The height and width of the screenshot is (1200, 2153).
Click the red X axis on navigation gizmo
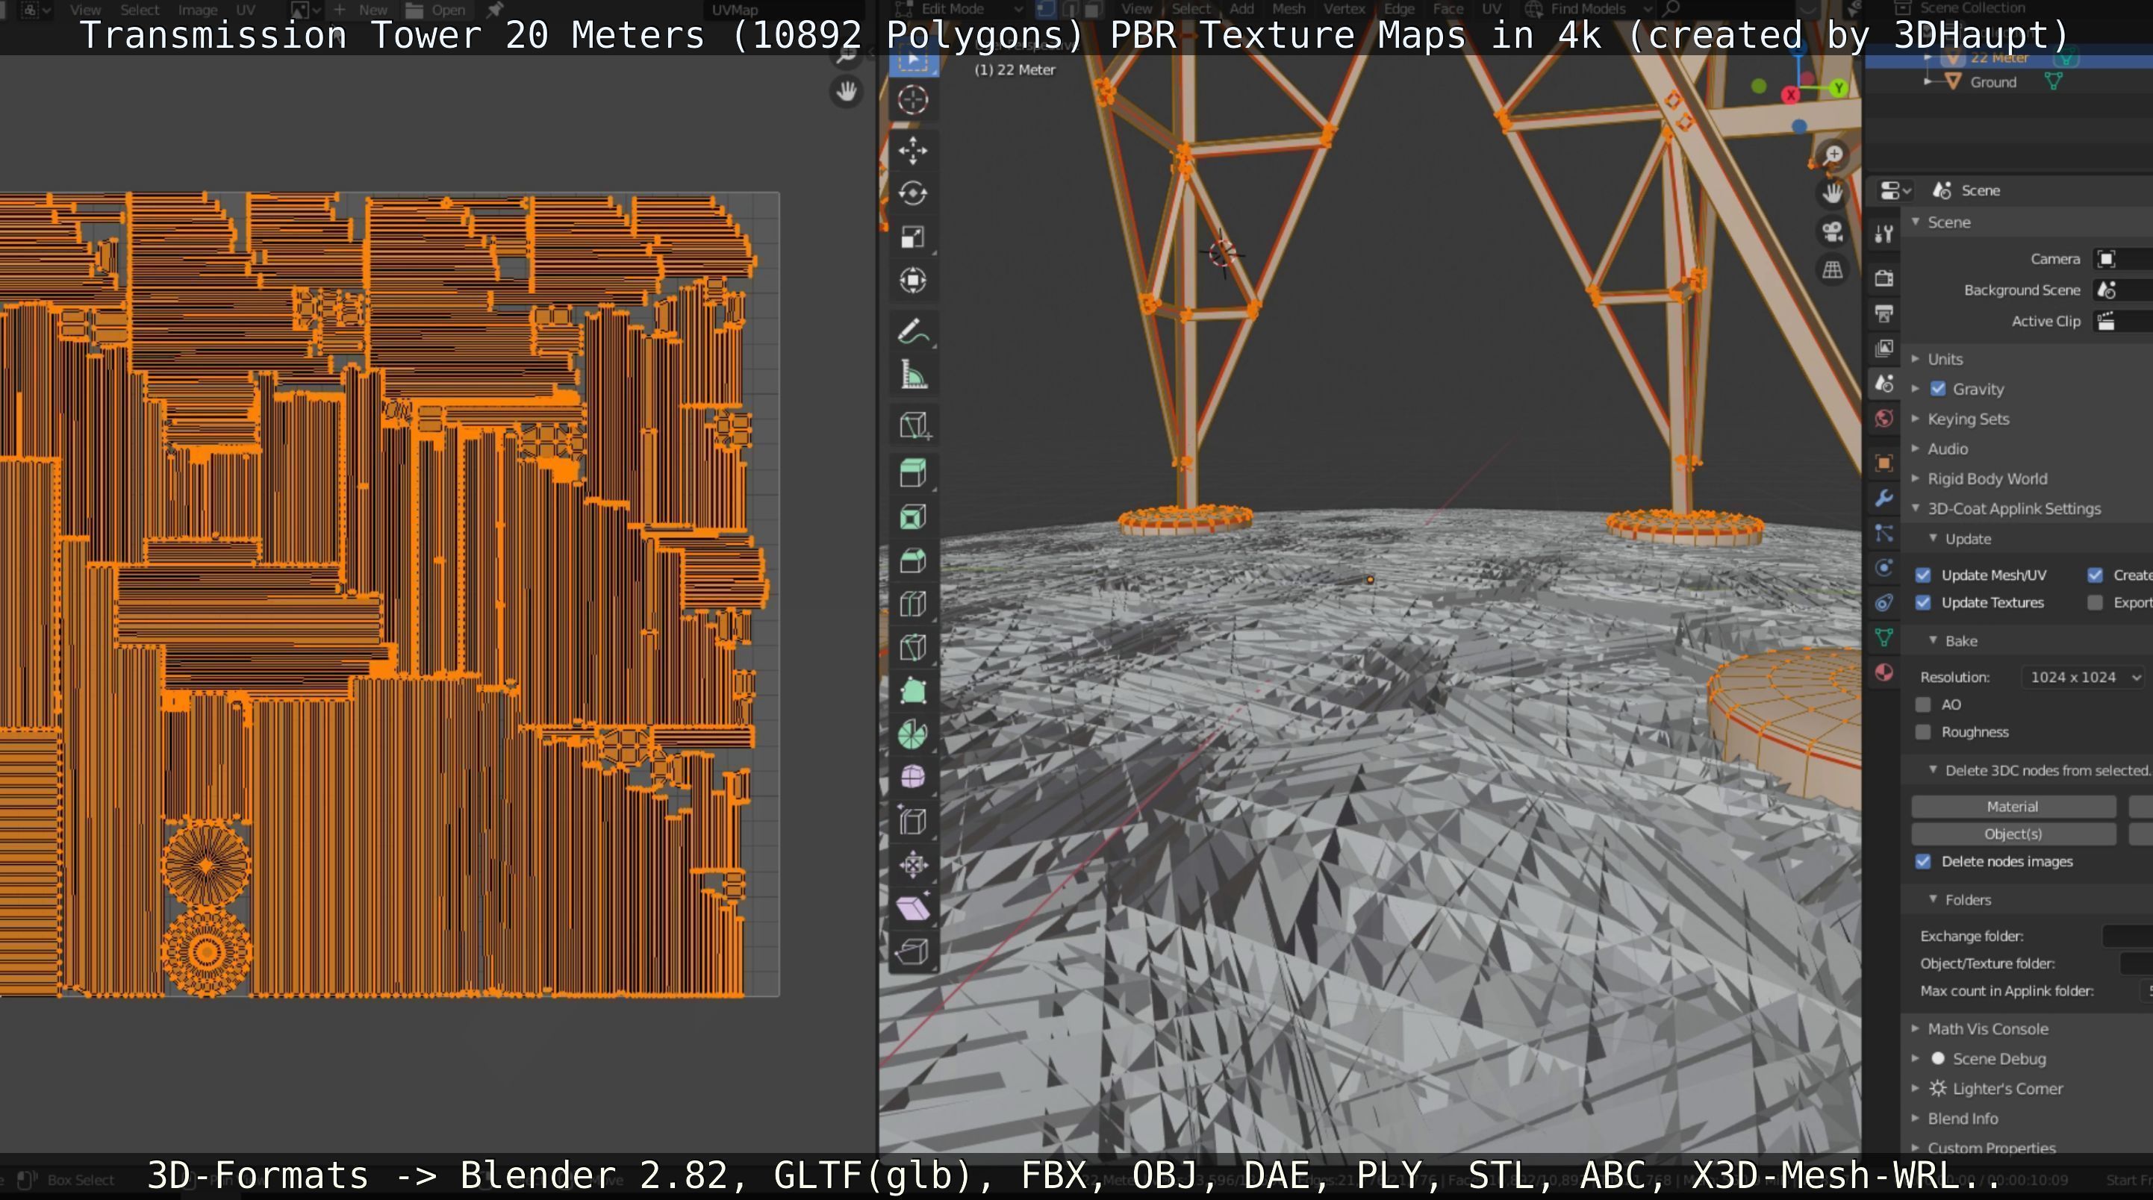(x=1790, y=96)
